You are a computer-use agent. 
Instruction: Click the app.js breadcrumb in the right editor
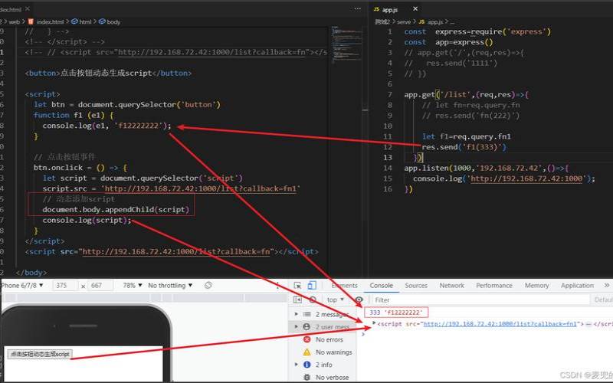(431, 22)
